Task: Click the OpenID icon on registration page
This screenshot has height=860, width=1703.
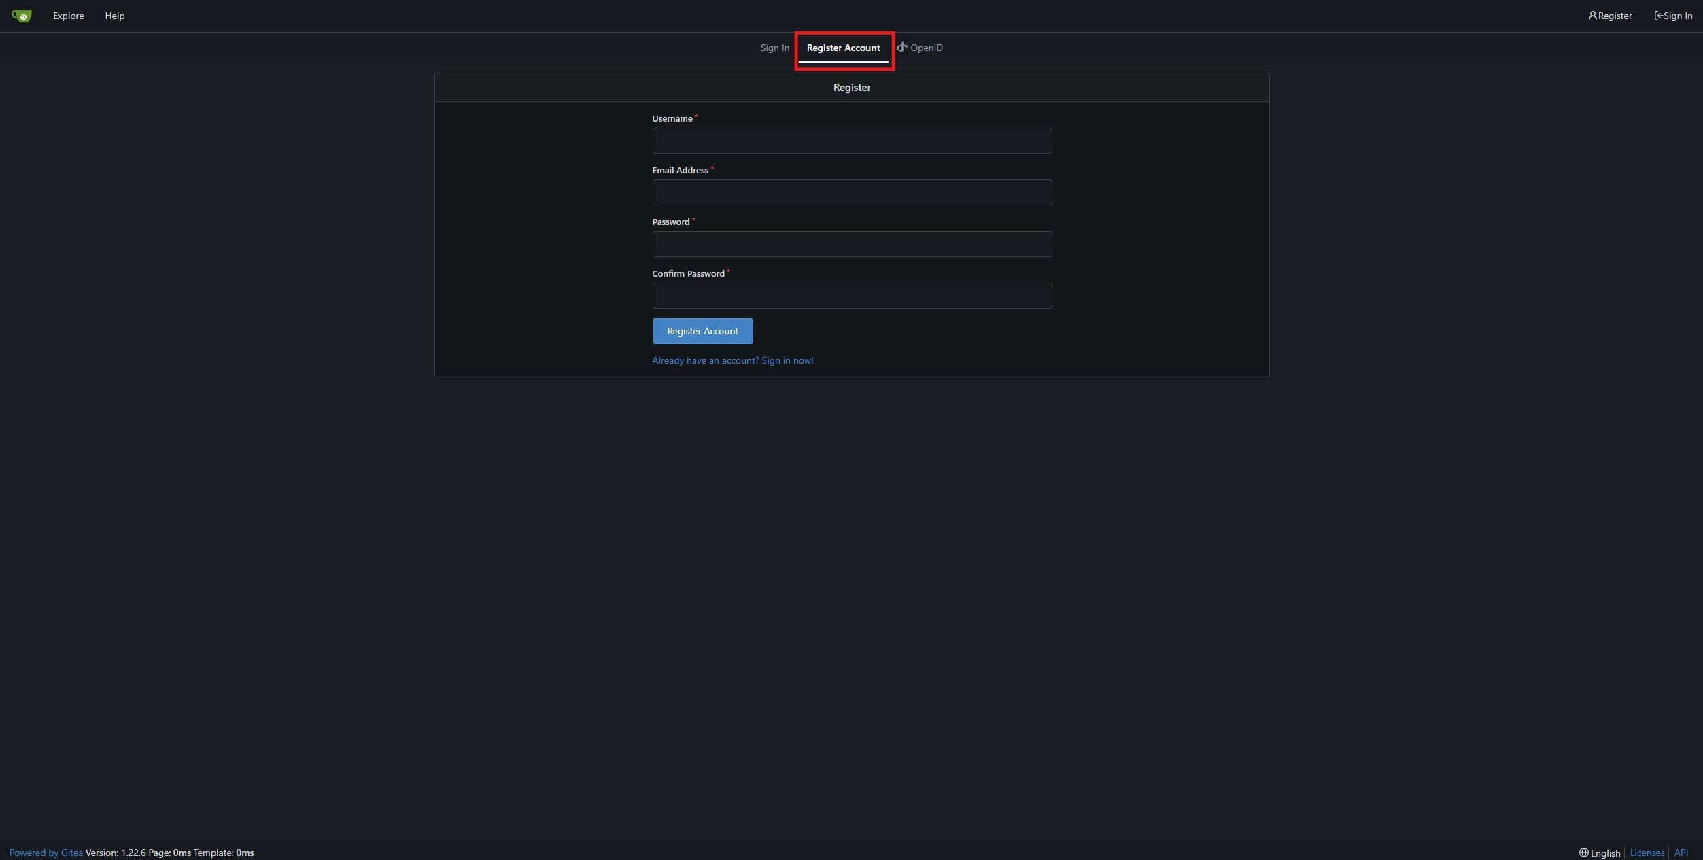Action: 900,47
